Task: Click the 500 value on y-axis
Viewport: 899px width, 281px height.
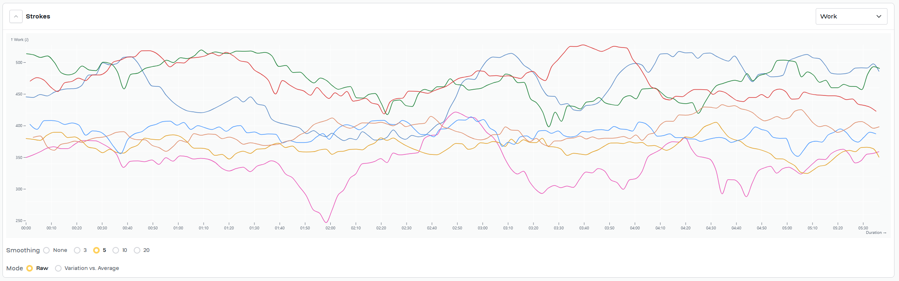Action: tap(19, 63)
